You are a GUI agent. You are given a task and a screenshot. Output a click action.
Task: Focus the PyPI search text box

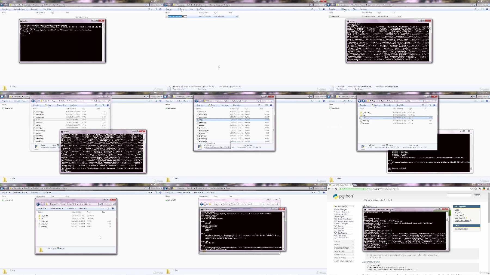(459, 195)
